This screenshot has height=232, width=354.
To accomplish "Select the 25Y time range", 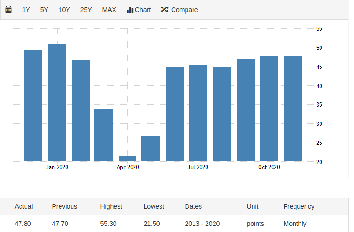I will click(x=86, y=10).
